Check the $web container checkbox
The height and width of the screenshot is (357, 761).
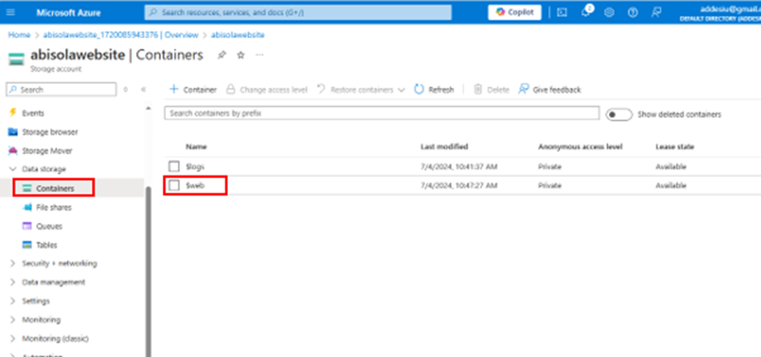click(174, 186)
